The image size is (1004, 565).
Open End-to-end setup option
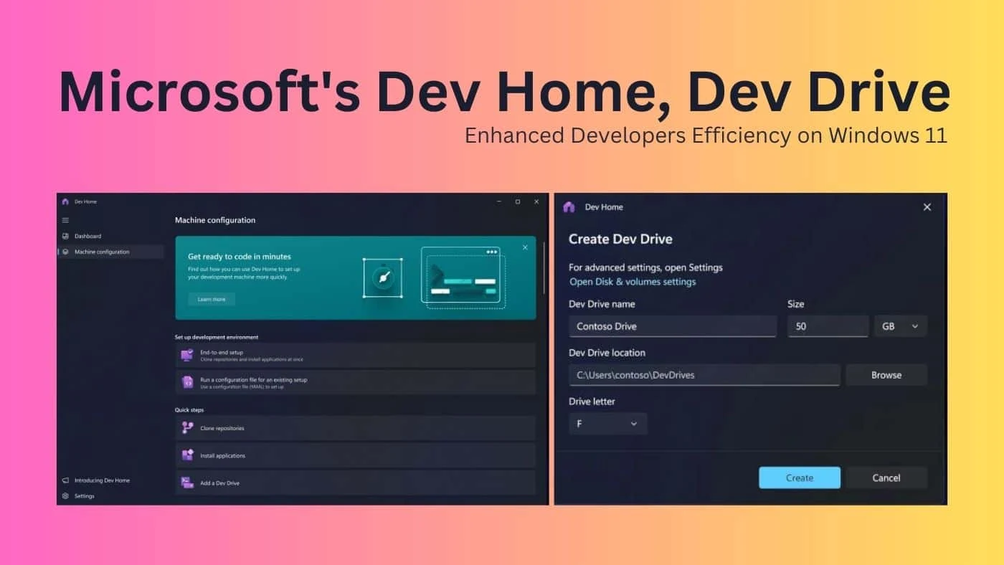pyautogui.click(x=355, y=355)
